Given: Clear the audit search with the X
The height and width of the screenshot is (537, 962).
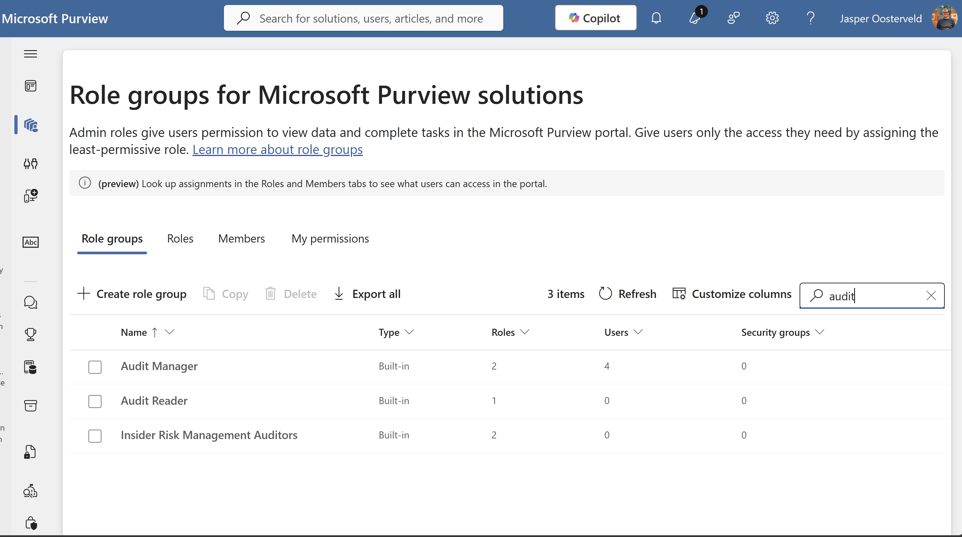Looking at the screenshot, I should (x=931, y=296).
